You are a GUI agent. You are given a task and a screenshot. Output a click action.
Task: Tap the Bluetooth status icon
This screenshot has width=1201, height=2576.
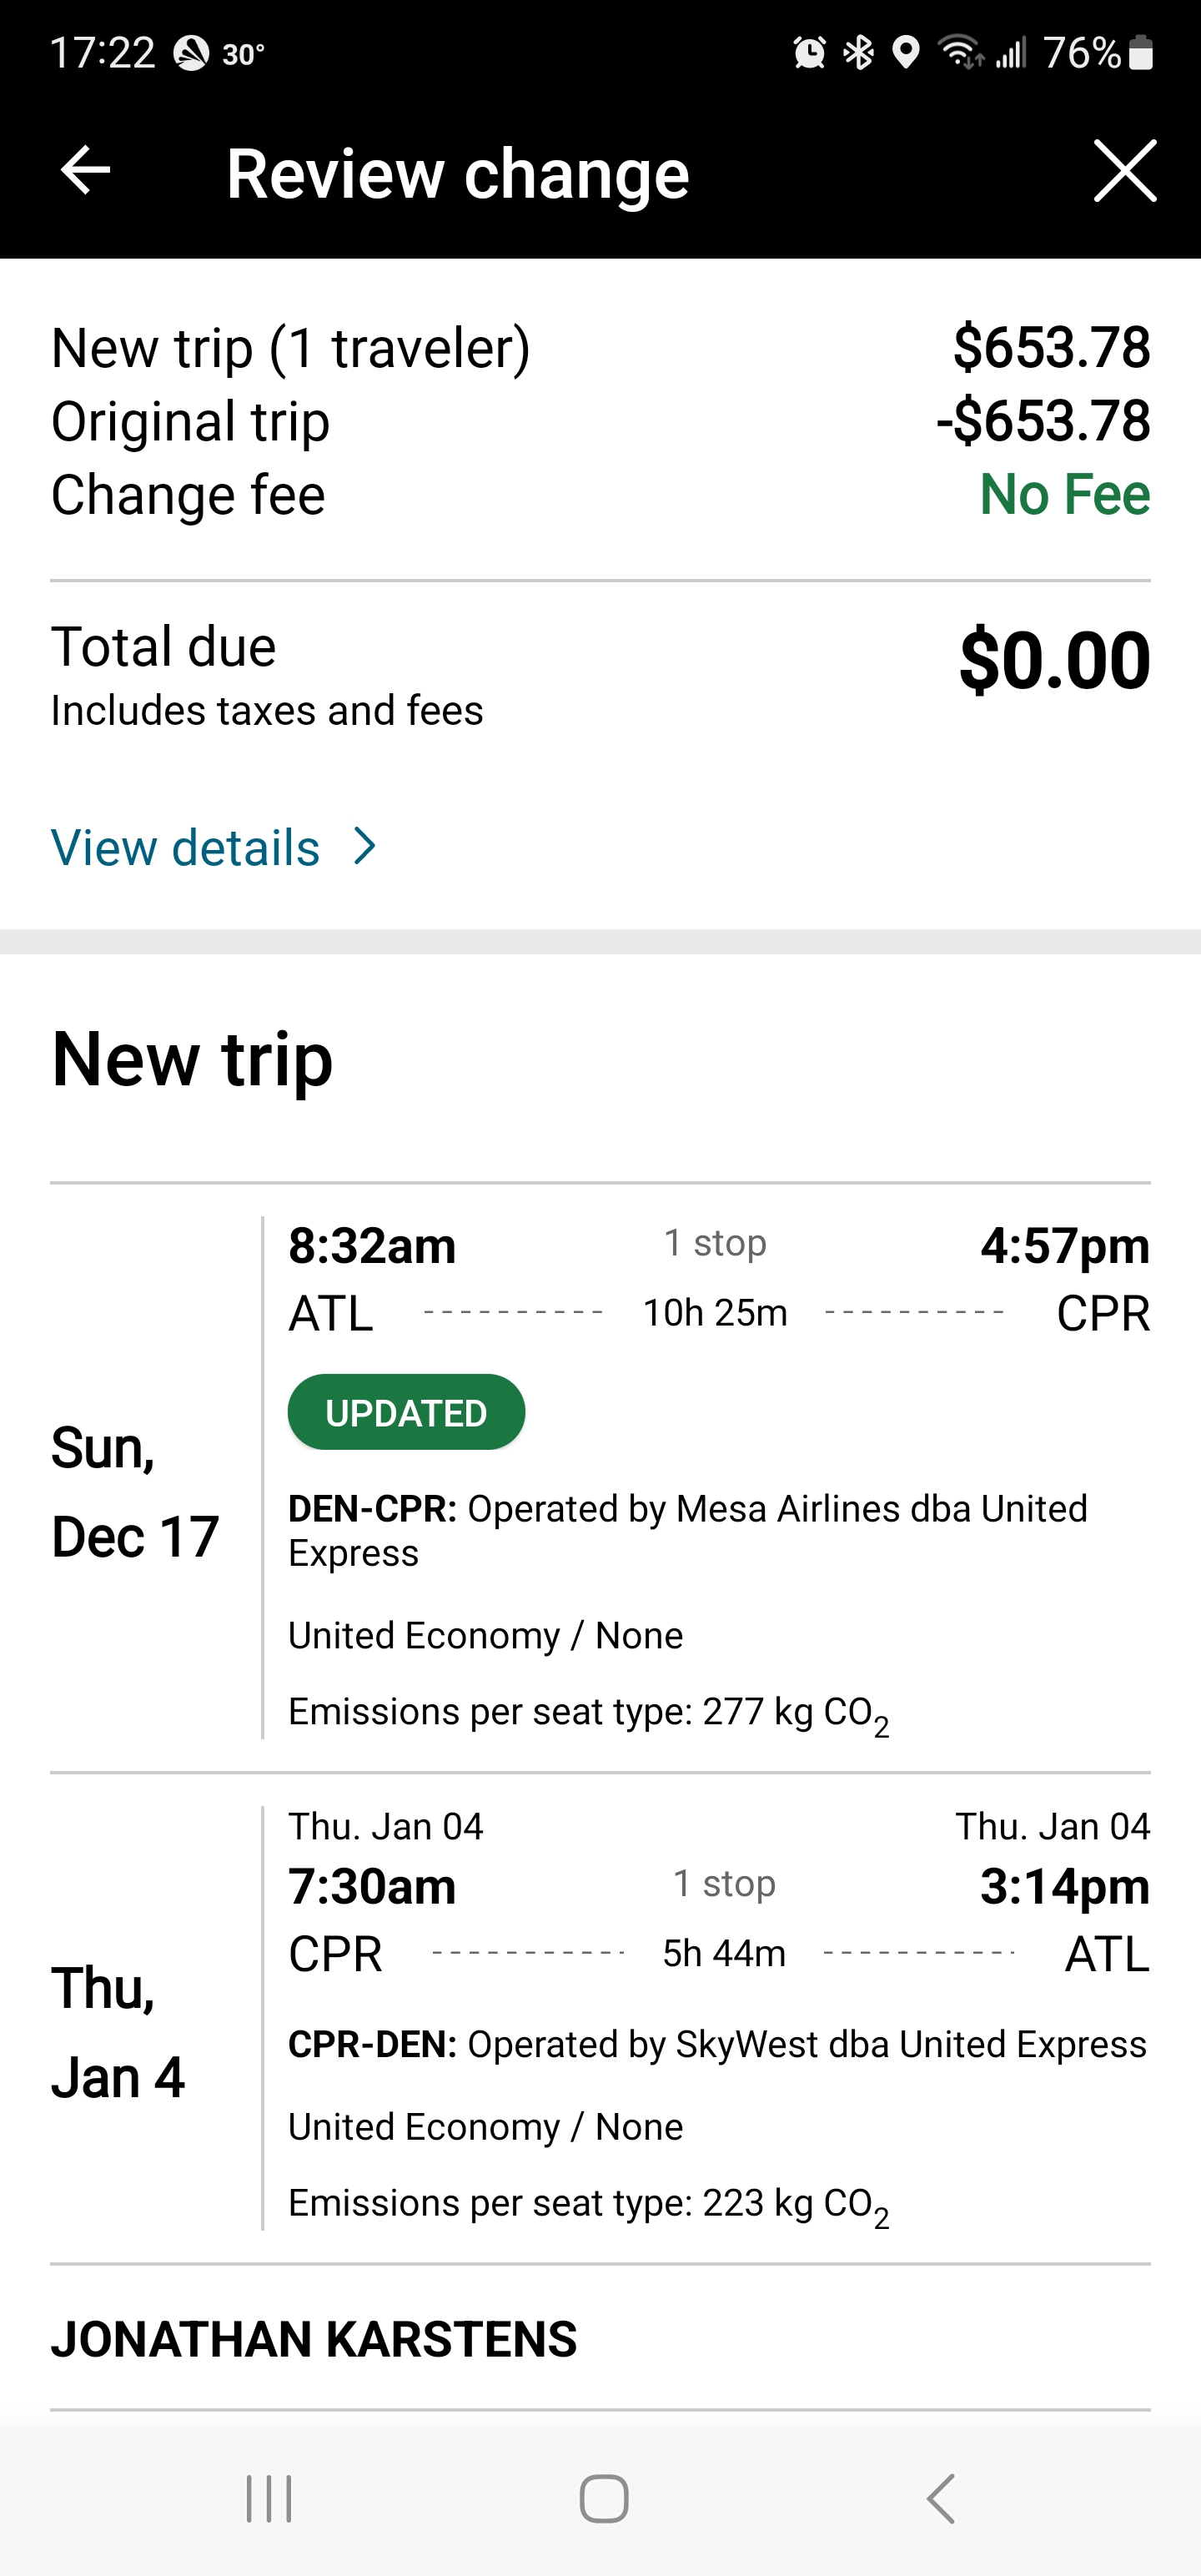pos(858,52)
